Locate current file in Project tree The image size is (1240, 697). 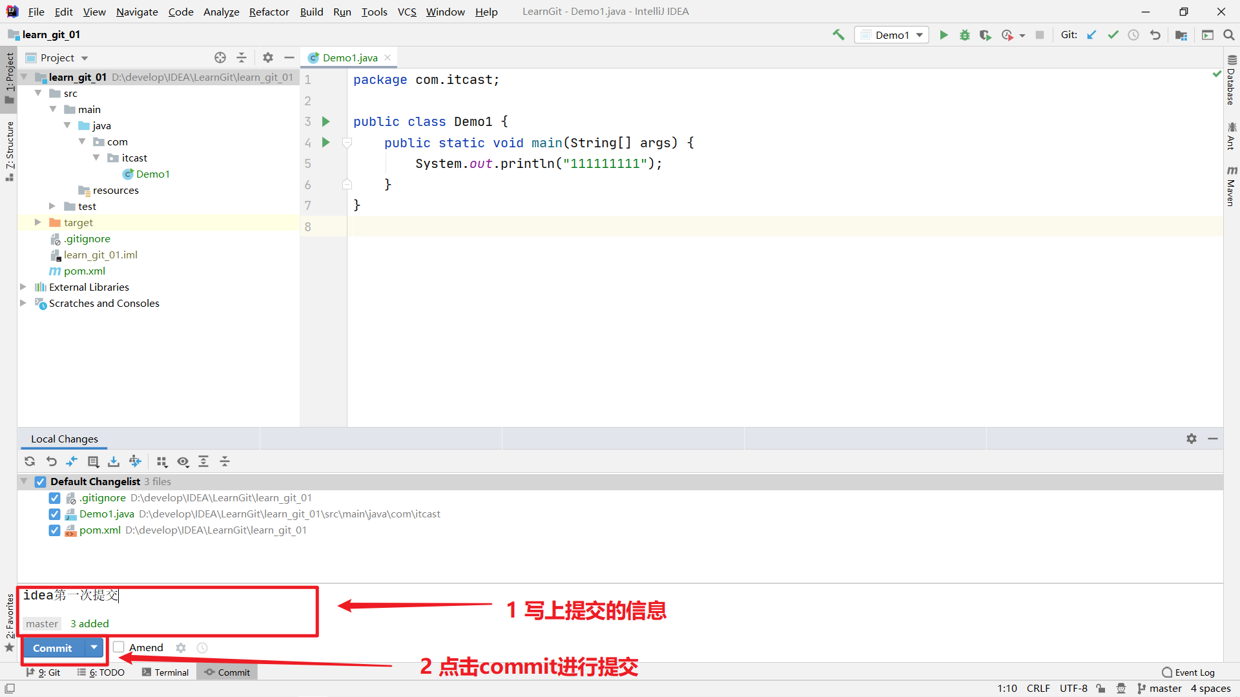220,57
